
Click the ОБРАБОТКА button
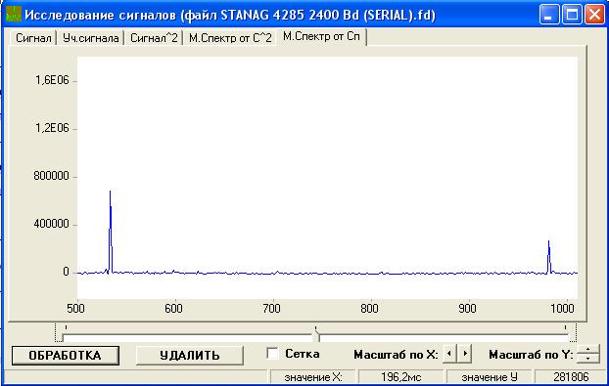click(66, 356)
